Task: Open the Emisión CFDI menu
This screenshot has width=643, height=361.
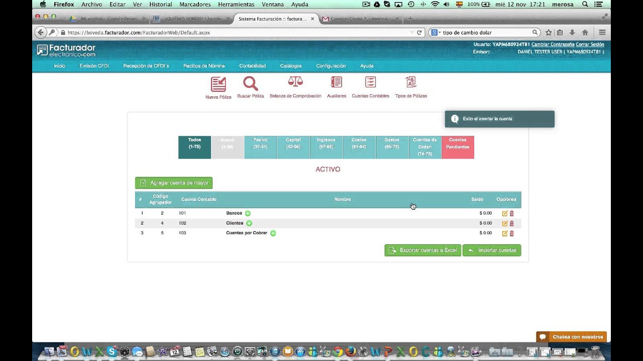Action: coord(94,66)
